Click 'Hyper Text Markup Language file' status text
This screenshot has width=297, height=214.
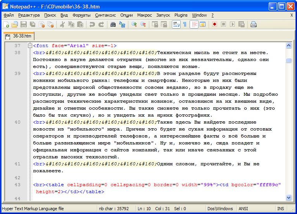[33, 209]
